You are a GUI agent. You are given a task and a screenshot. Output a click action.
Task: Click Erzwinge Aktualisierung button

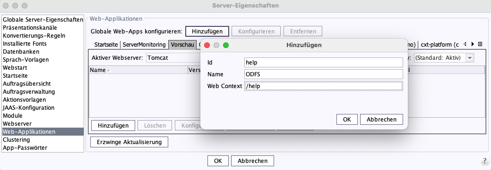tap(129, 142)
